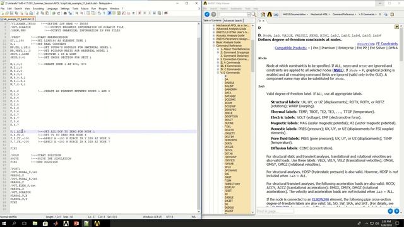Click the find next arrow button
Screen dimensions: 404x227
point(396,211)
